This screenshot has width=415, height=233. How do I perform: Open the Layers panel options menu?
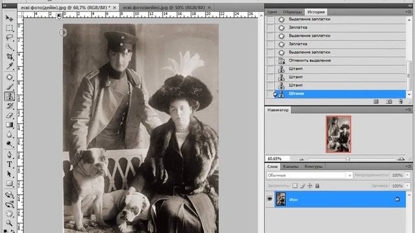coord(408,166)
